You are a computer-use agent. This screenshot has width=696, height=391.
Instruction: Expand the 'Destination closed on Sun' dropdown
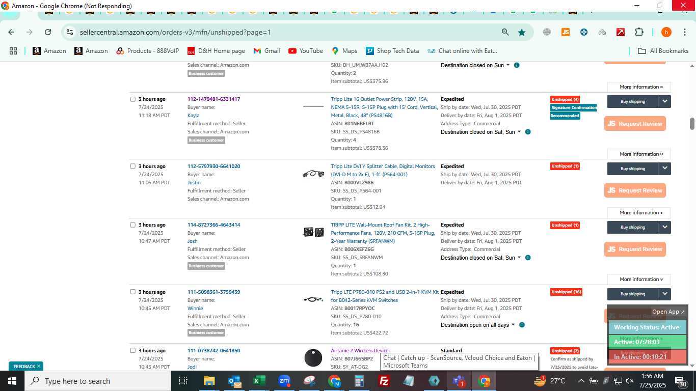[x=475, y=65]
